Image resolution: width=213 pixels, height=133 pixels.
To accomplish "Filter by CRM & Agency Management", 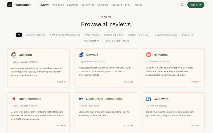I will pos(65,35).
